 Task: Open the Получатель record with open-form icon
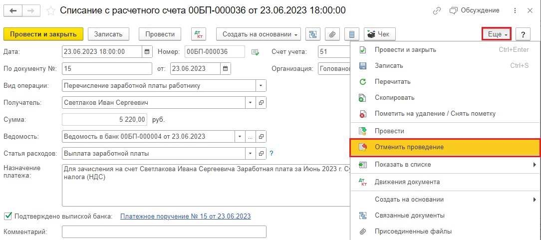pyautogui.click(x=261, y=102)
